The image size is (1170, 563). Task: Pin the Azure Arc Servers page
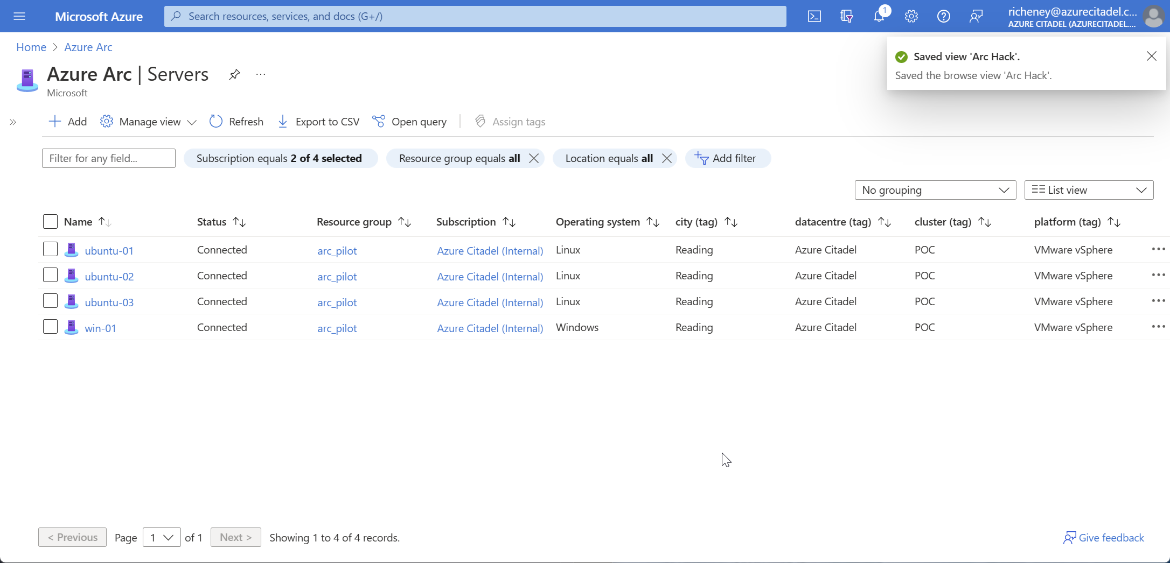234,75
